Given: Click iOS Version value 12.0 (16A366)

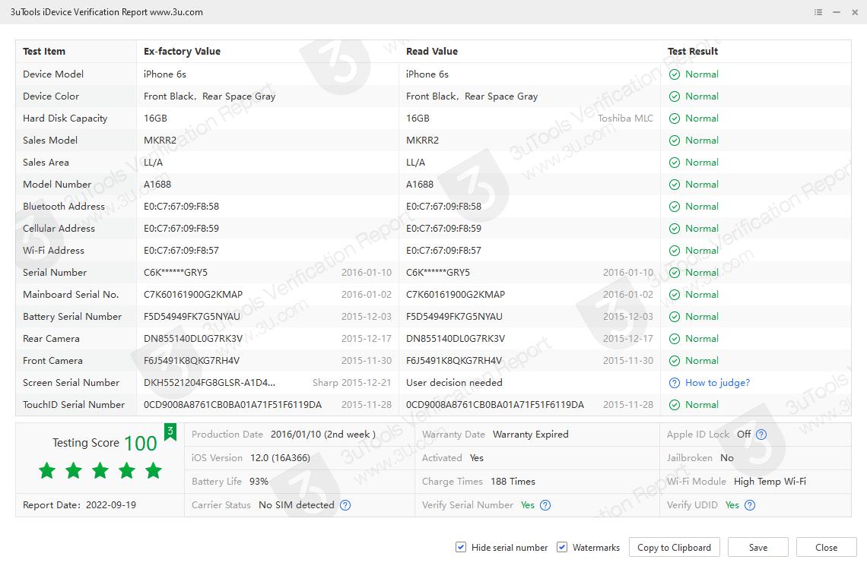Looking at the screenshot, I should (x=280, y=458).
